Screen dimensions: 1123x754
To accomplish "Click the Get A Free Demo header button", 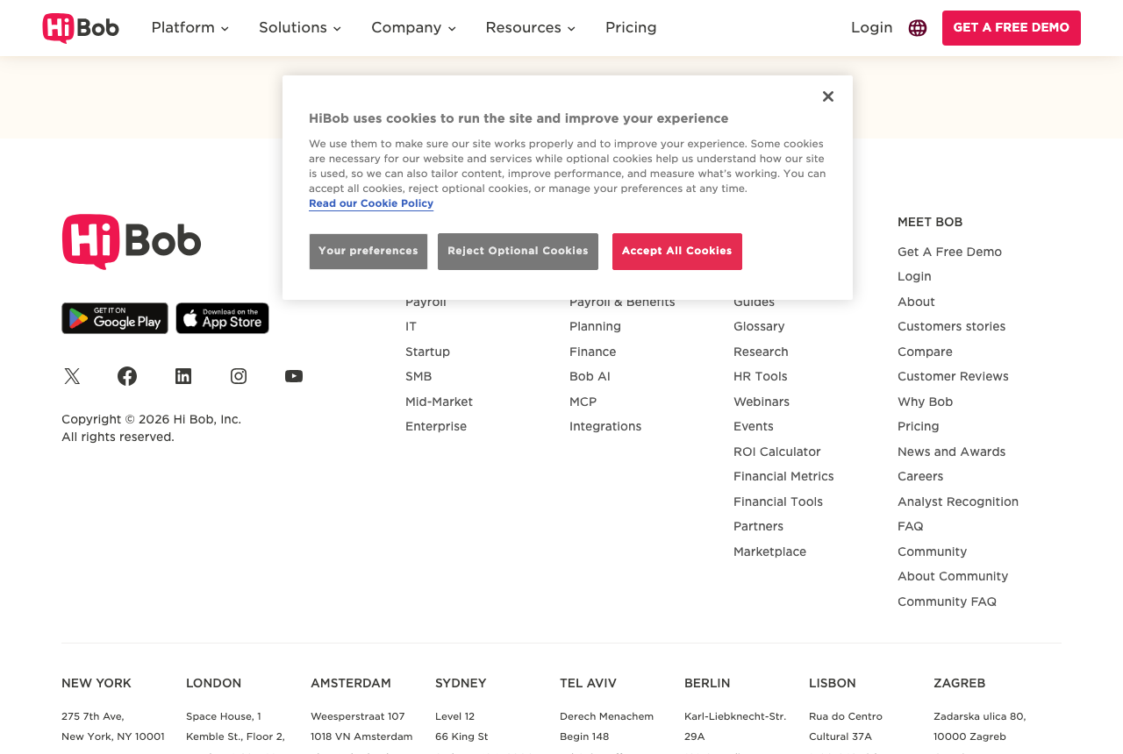I will 1012,28.
